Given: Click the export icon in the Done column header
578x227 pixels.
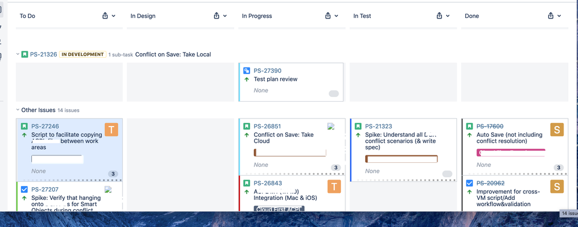Looking at the screenshot, I should pyautogui.click(x=551, y=16).
